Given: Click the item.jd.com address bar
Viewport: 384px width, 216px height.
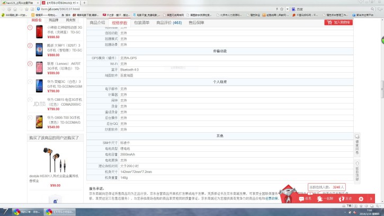Looking at the screenshot, I should click(x=157, y=9).
